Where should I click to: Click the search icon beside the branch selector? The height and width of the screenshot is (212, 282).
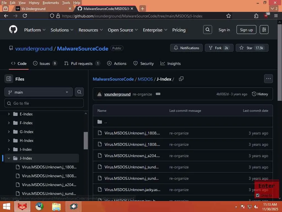79,92
